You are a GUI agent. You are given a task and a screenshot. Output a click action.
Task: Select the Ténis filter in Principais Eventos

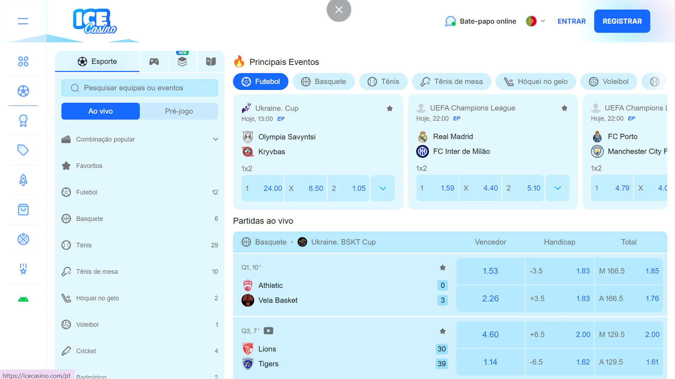(383, 82)
